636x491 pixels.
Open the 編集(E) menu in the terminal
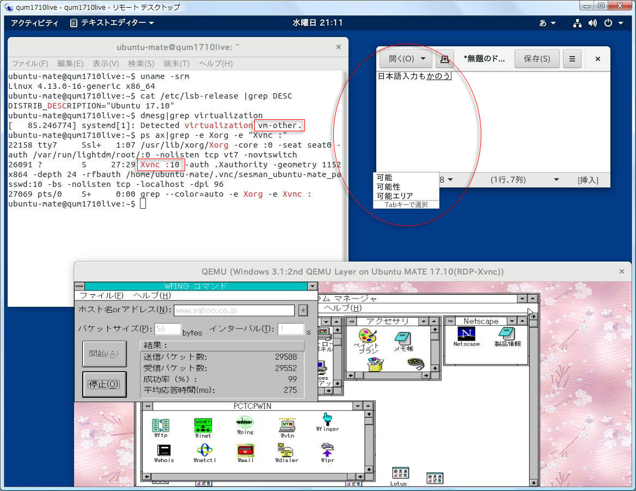70,64
